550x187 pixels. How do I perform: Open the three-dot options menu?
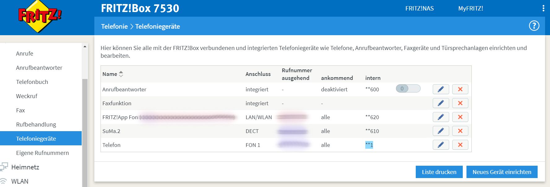(543, 8)
